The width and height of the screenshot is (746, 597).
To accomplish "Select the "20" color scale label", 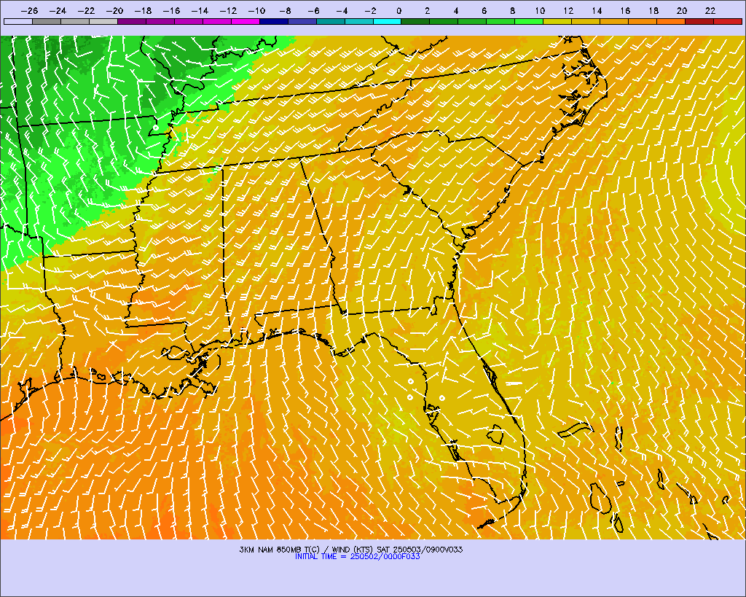I will tap(682, 10).
